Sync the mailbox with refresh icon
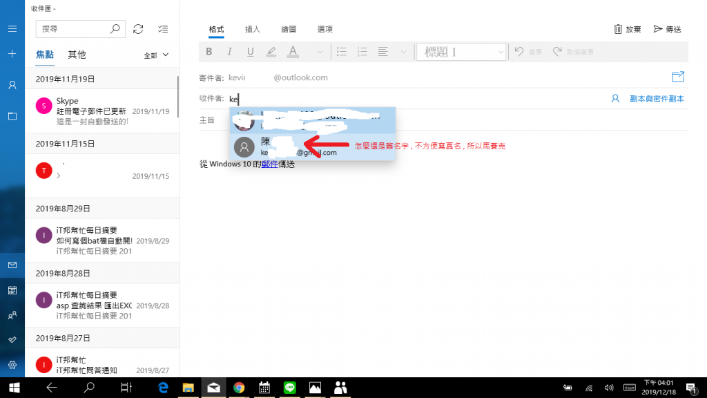707x398 pixels. 138,29
